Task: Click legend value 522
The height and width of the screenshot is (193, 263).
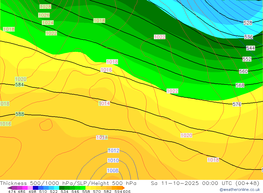Action: 54,191
